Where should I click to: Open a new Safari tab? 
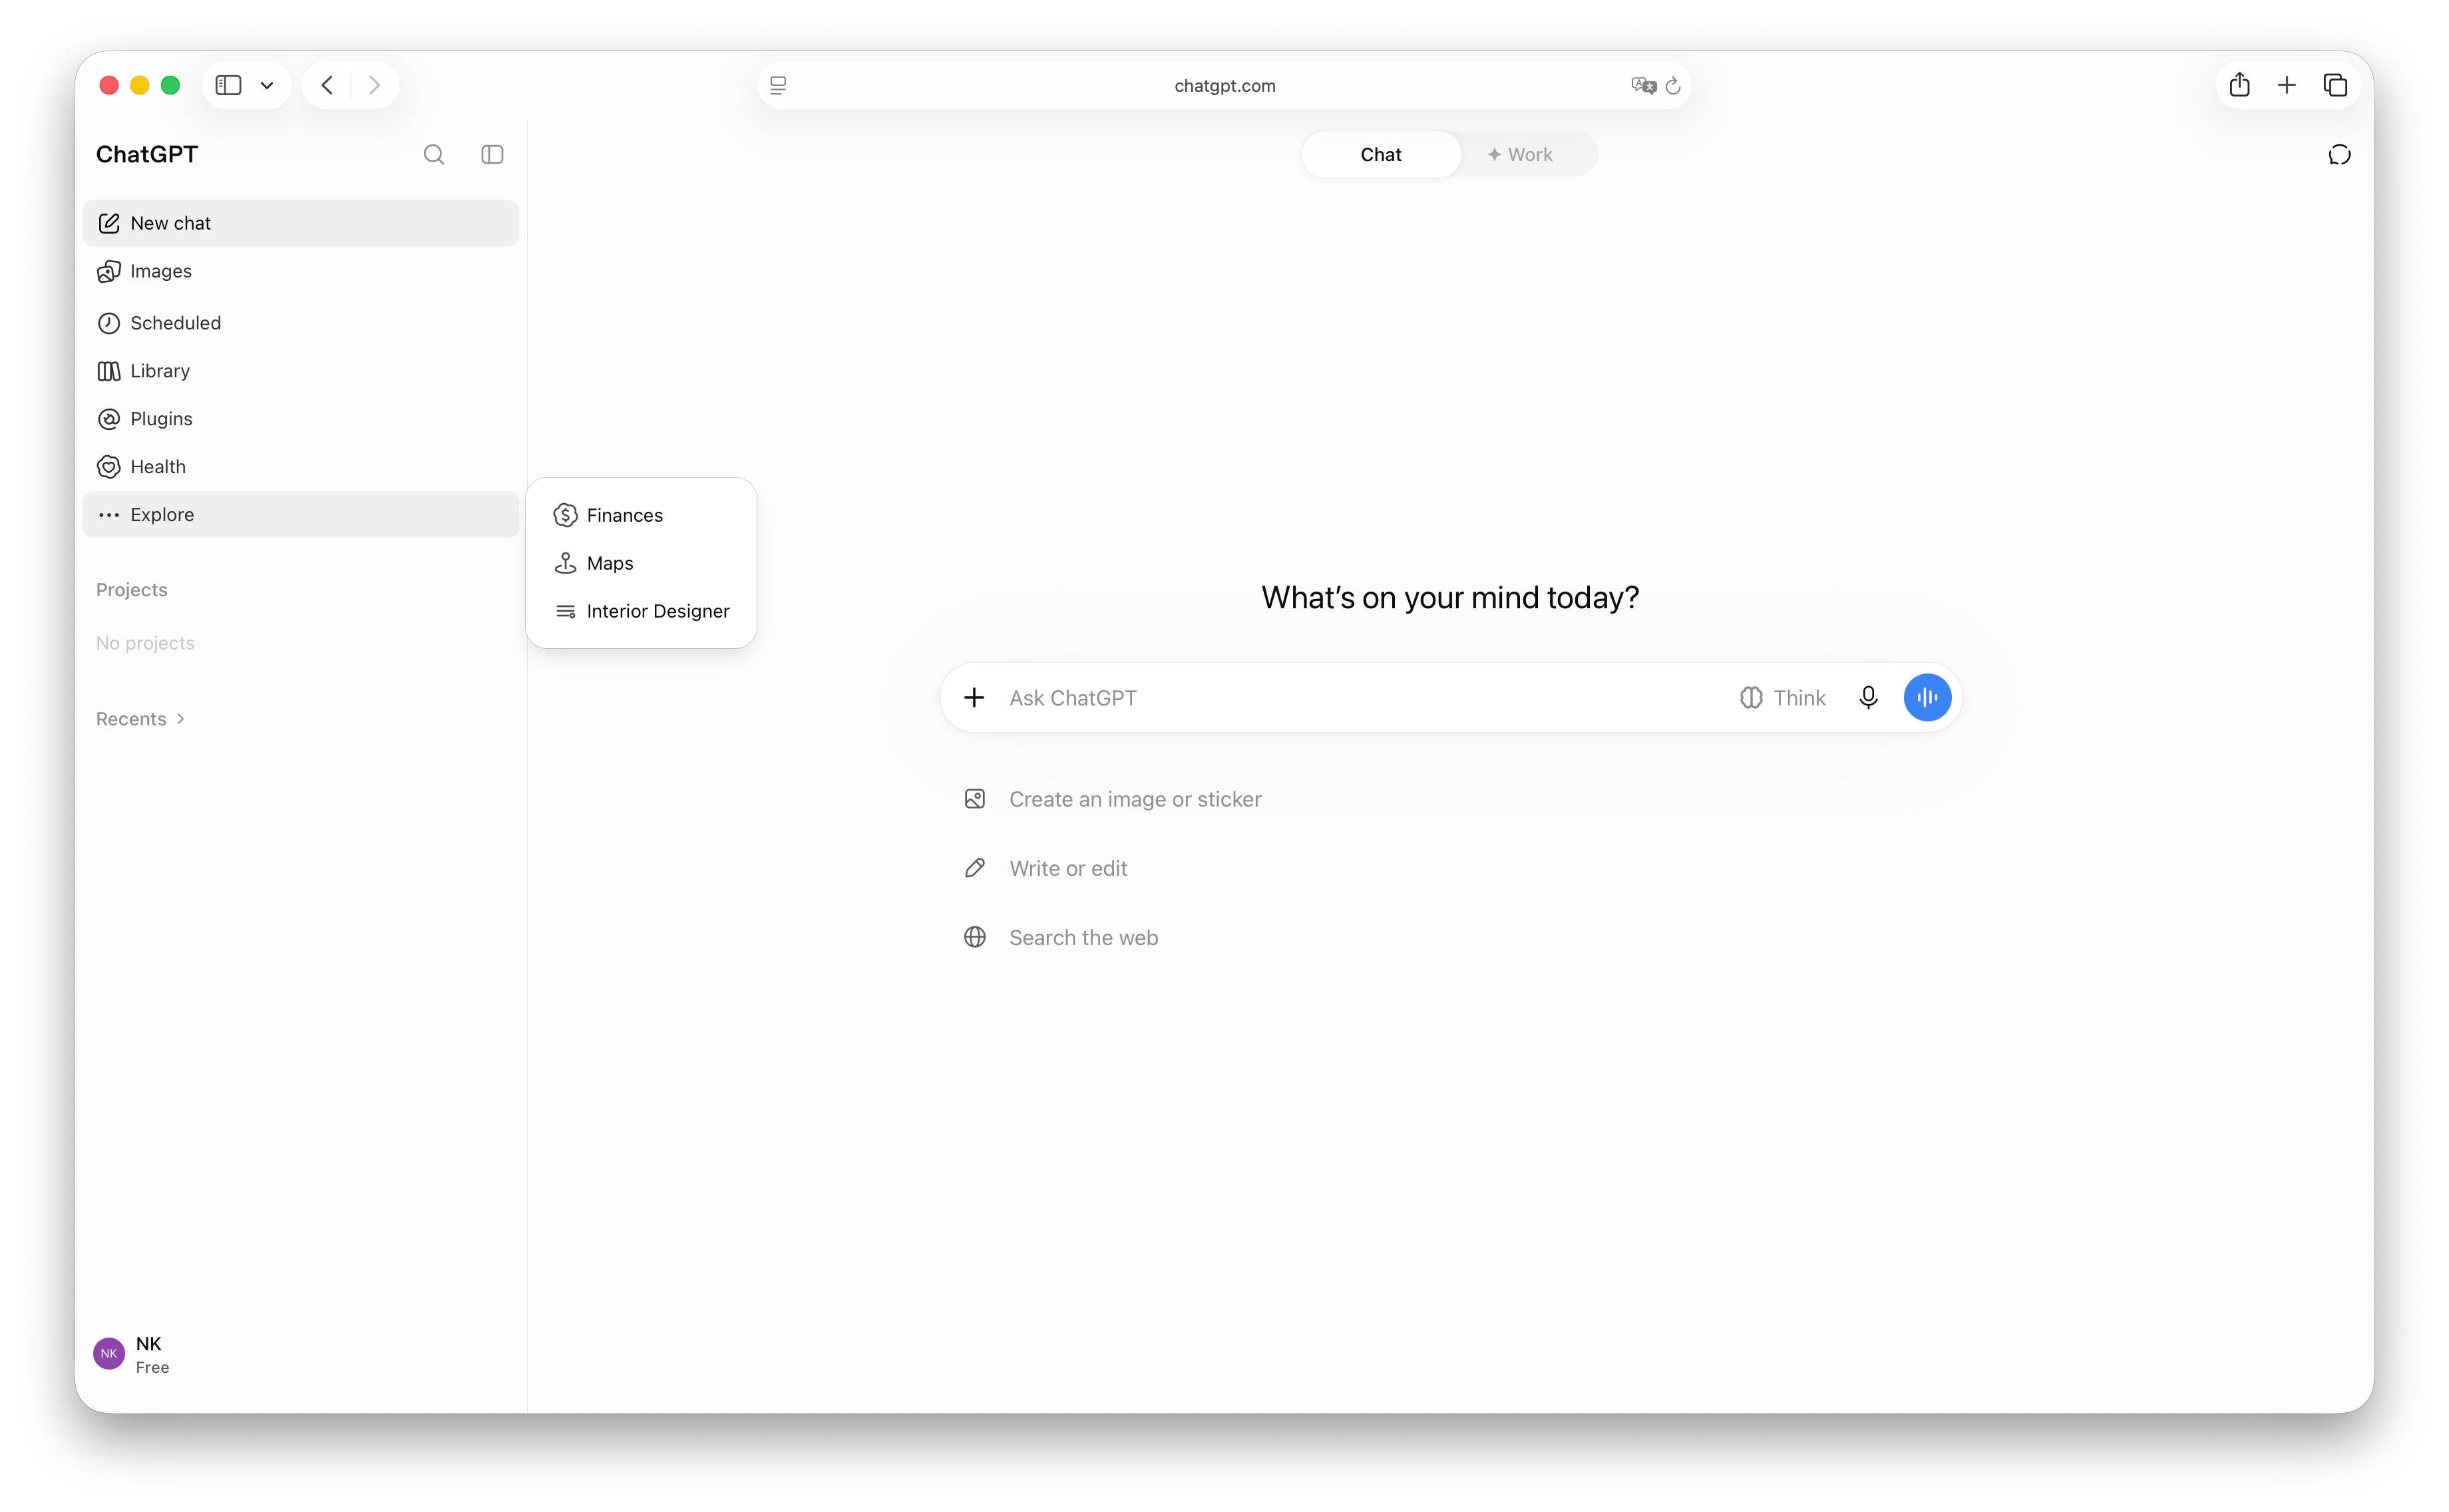pyautogui.click(x=2286, y=85)
